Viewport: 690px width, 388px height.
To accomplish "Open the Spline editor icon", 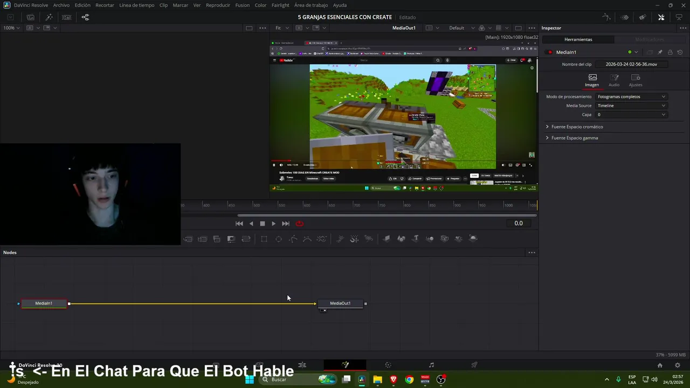I will [606, 17].
